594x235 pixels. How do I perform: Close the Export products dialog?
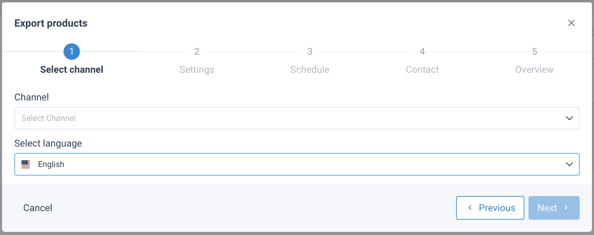coord(571,23)
